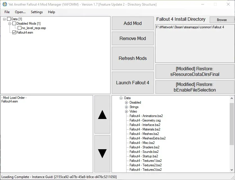This screenshot has width=235, height=180.
Task: Restore bEnableFileSelection setting
Action: point(195,87)
